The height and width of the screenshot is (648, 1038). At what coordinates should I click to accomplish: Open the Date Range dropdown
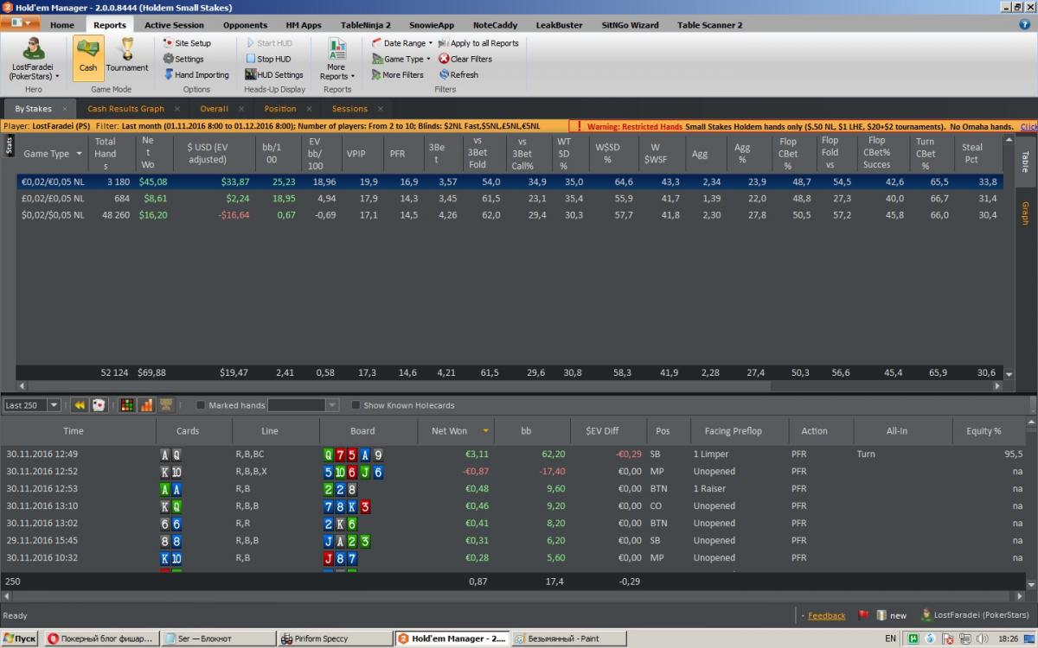point(402,43)
